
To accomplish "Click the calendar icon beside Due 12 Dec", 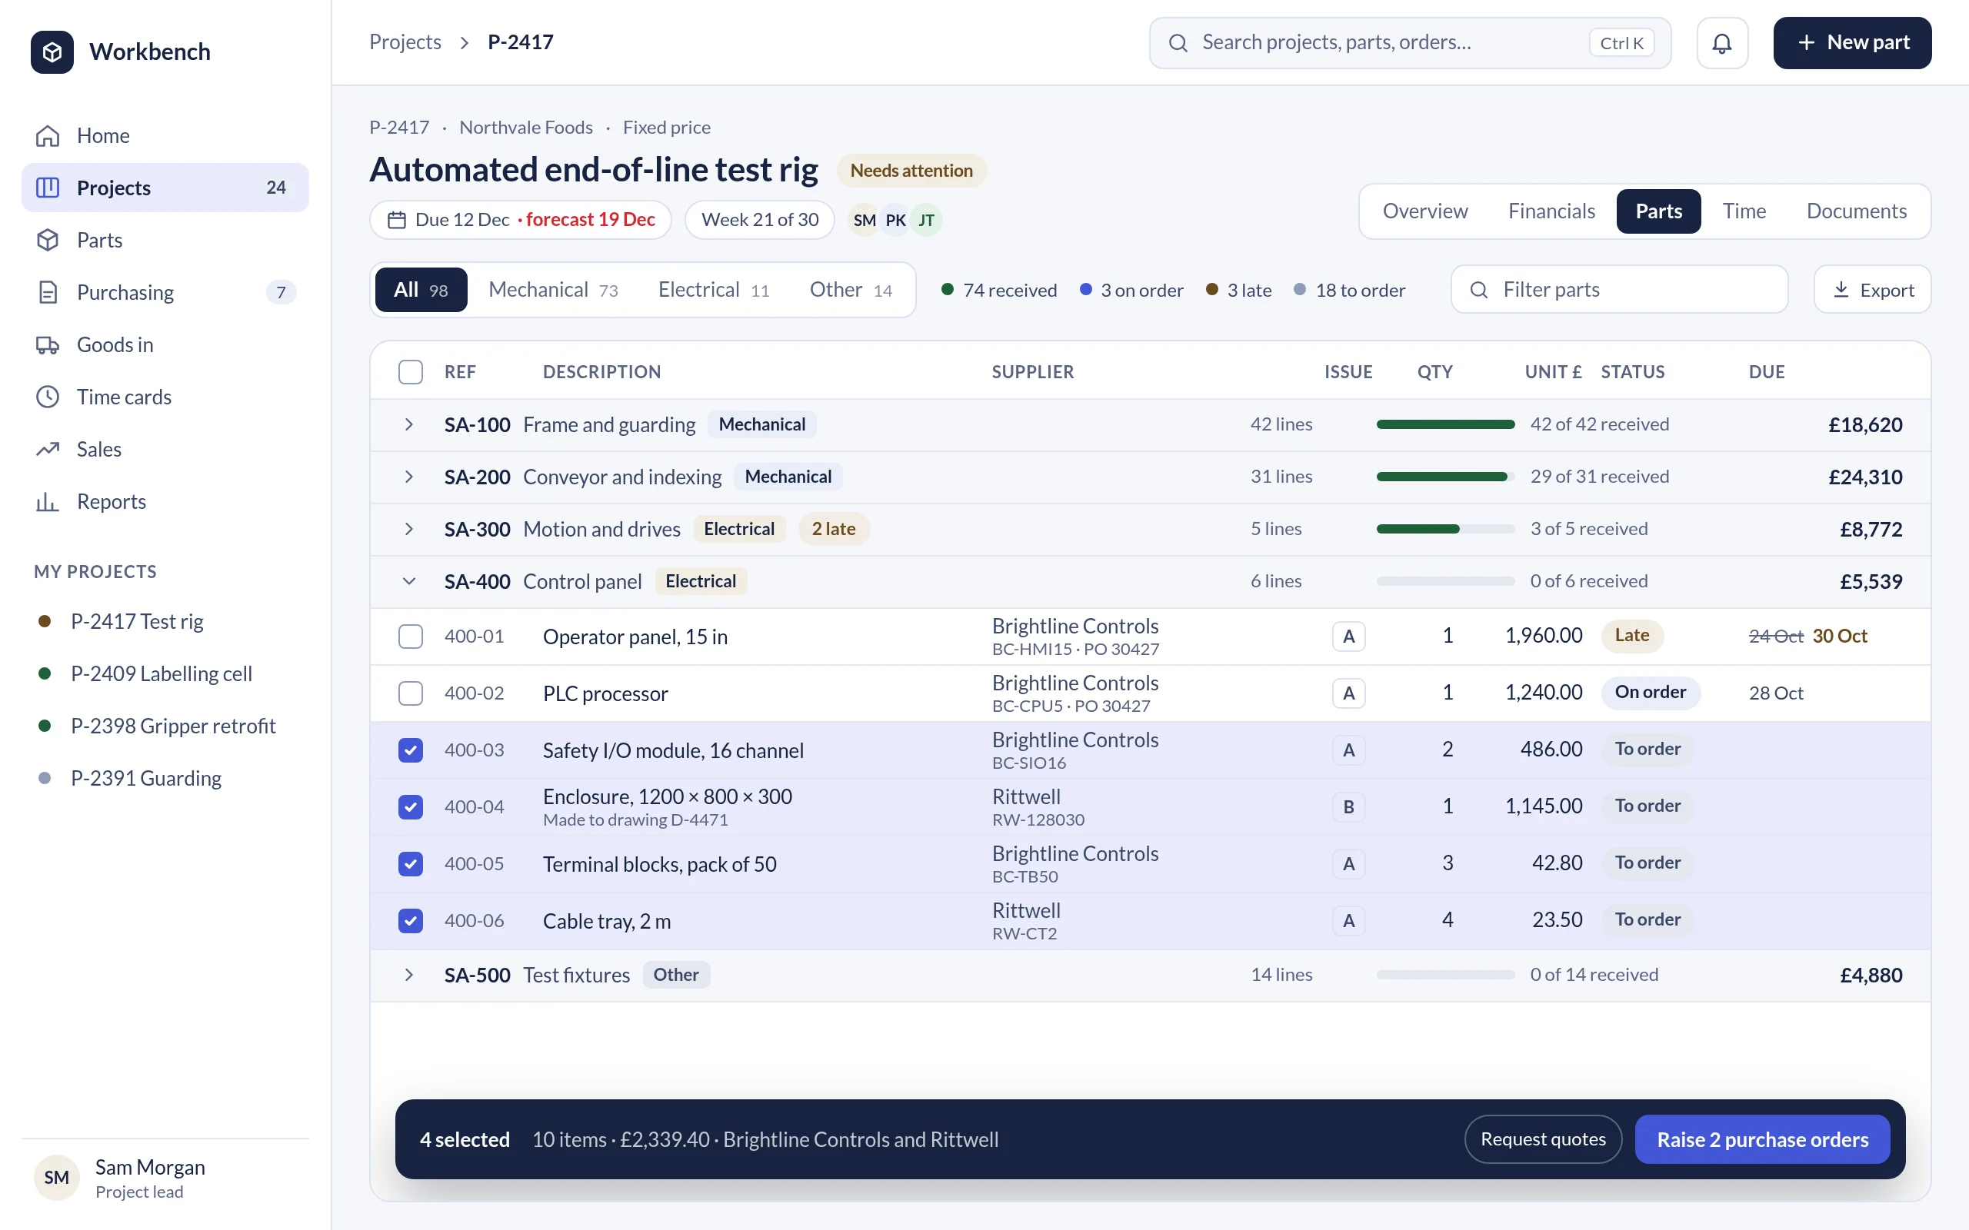I will pyautogui.click(x=396, y=220).
